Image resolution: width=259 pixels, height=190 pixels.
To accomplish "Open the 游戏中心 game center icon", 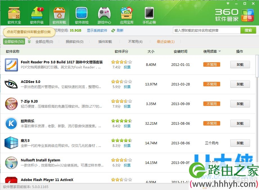I will coord(104,15).
